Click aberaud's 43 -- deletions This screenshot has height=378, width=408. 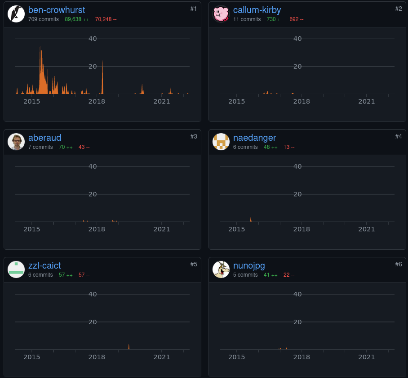pyautogui.click(x=84, y=147)
